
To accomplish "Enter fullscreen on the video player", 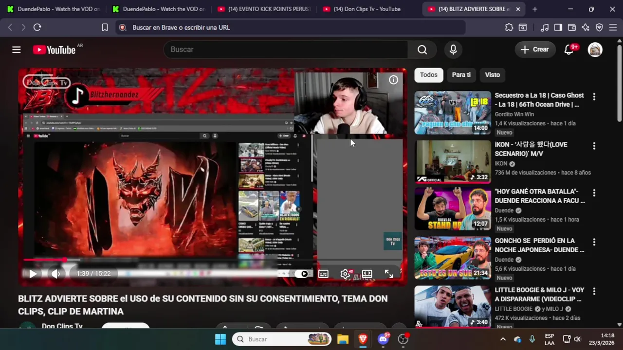I will point(389,274).
